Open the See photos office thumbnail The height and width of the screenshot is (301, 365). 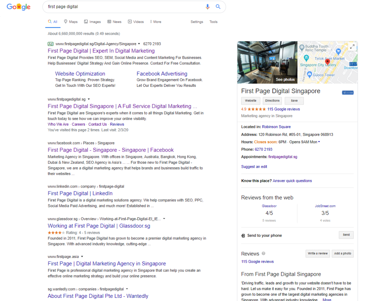267,62
